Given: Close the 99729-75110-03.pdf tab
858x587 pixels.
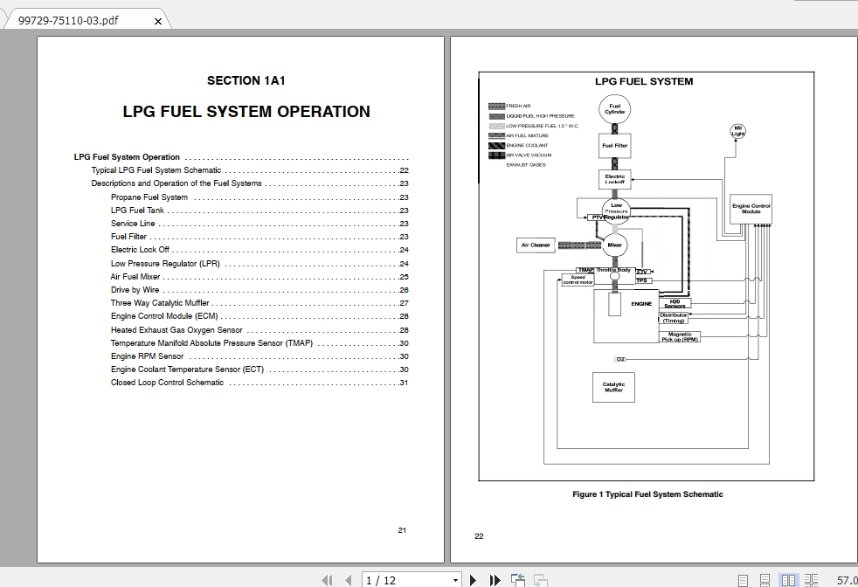Looking at the screenshot, I should click(157, 20).
